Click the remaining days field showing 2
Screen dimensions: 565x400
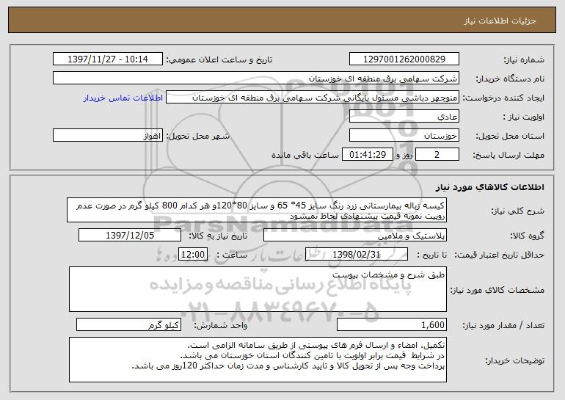pyautogui.click(x=437, y=155)
